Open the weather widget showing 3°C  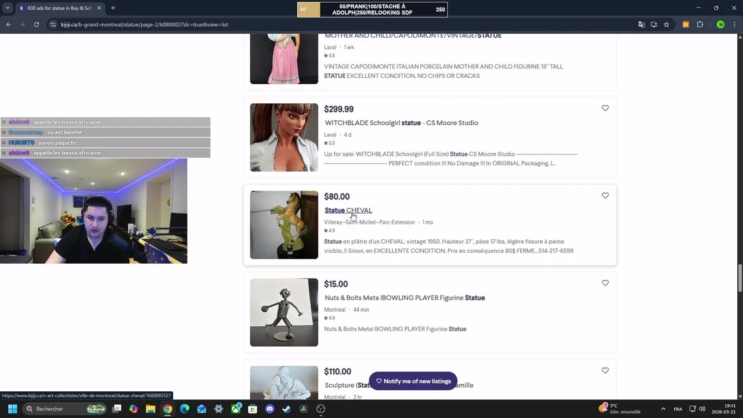(620, 409)
